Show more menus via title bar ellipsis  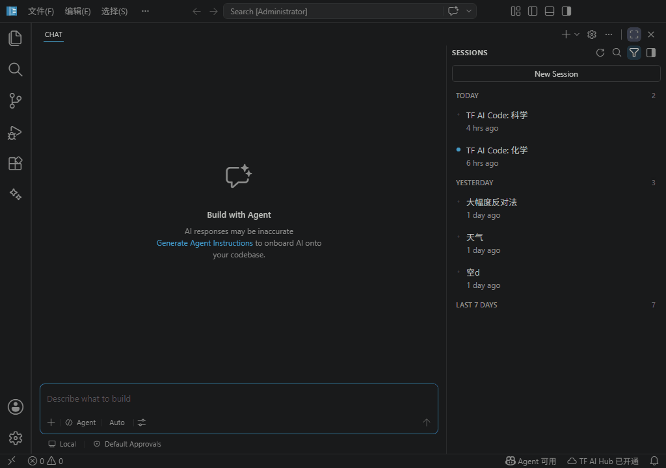point(145,12)
